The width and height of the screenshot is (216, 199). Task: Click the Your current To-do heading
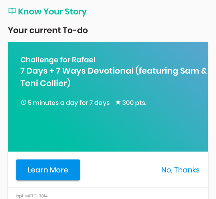click(x=48, y=30)
